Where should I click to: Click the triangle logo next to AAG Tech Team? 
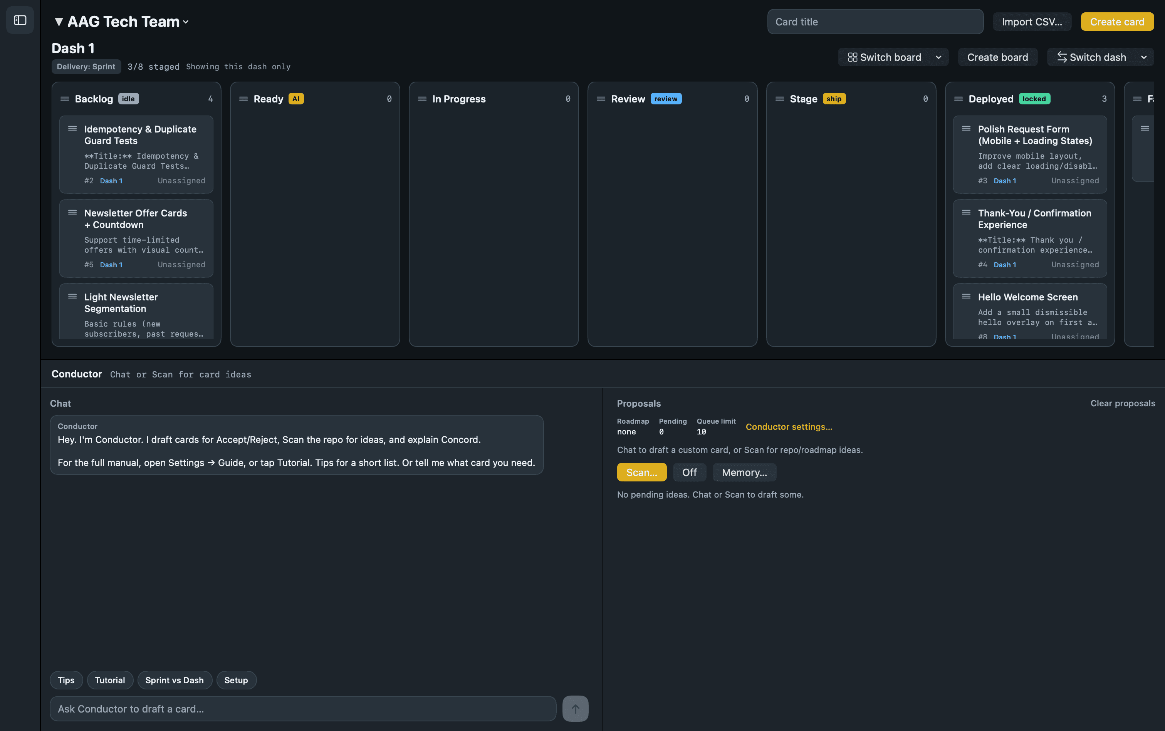point(59,22)
